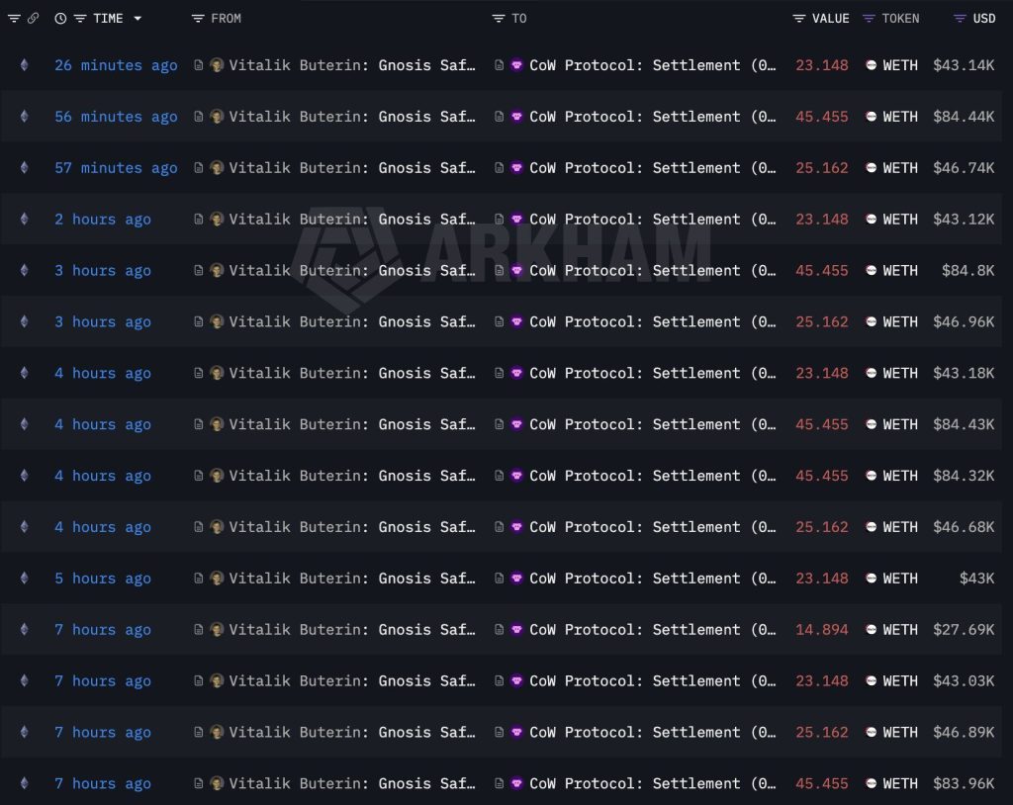Screen dimensions: 1013x805
Task: Open the transaction from 26 minutes ago
Action: point(116,65)
